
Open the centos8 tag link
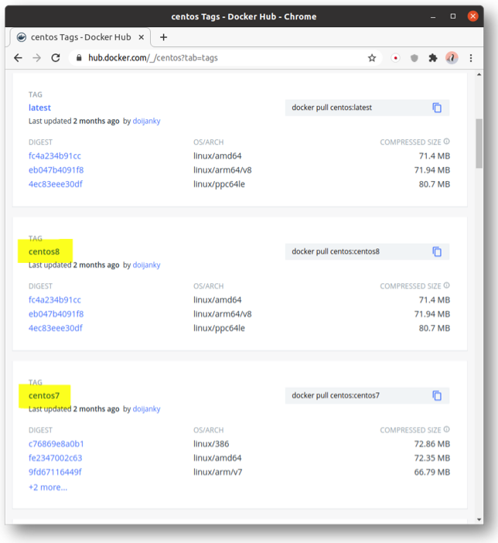point(44,251)
